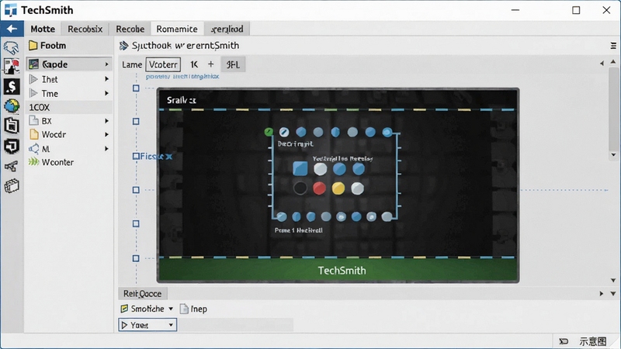Select the 1COX item in the list

(x=69, y=107)
